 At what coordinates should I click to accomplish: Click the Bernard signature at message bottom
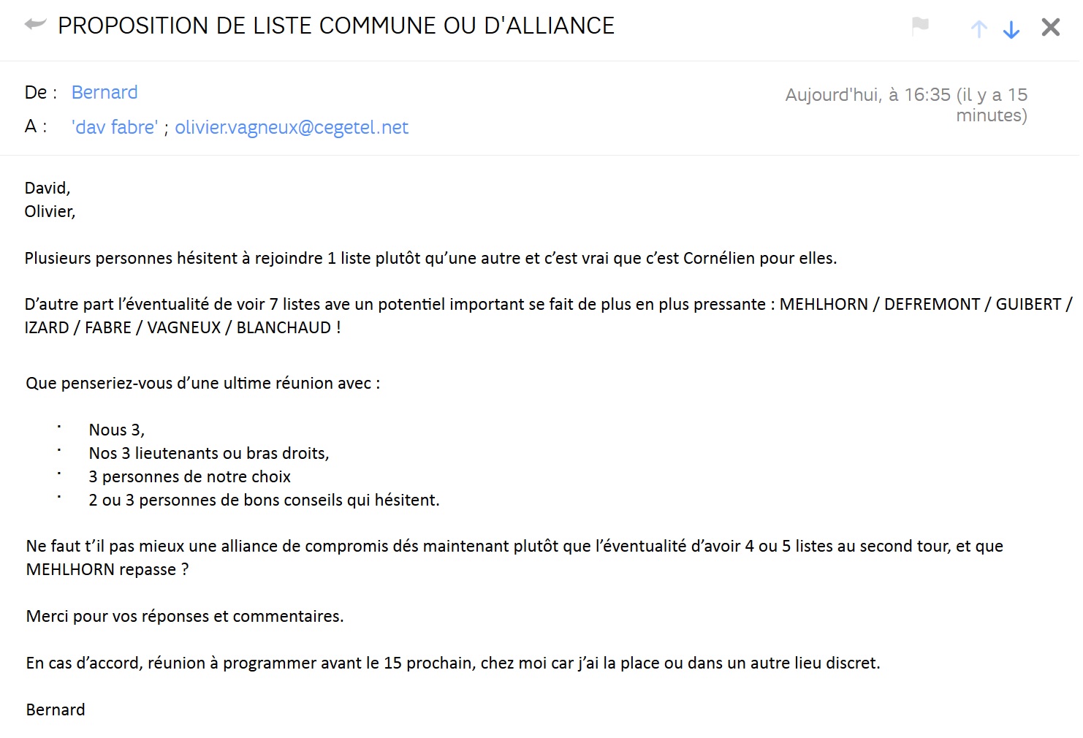[56, 710]
